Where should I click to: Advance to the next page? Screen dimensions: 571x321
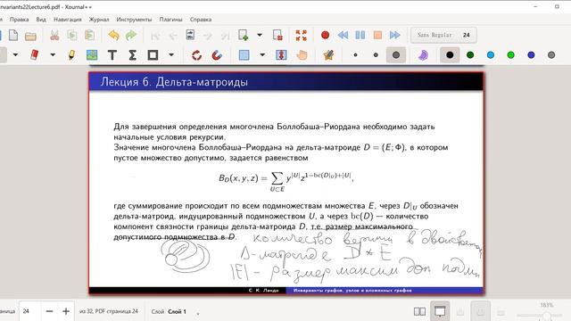208,36
